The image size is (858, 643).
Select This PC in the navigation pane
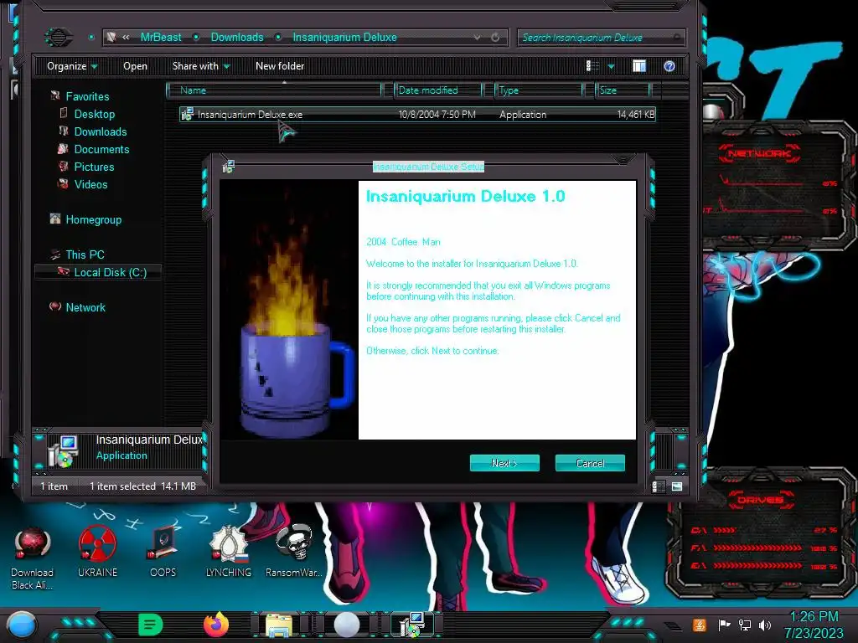pos(85,255)
